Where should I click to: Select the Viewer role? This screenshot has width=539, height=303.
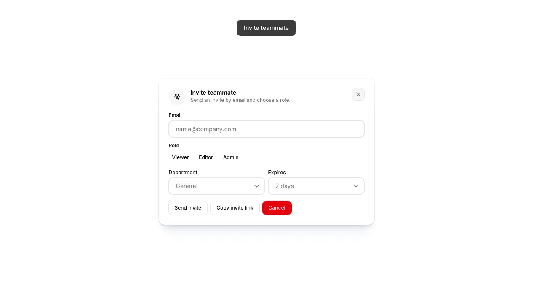point(180,157)
